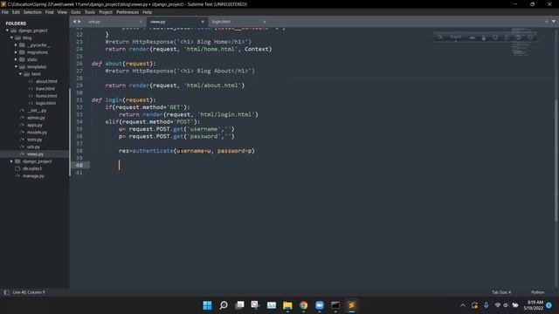Open Windows Start menu

(x=207, y=305)
